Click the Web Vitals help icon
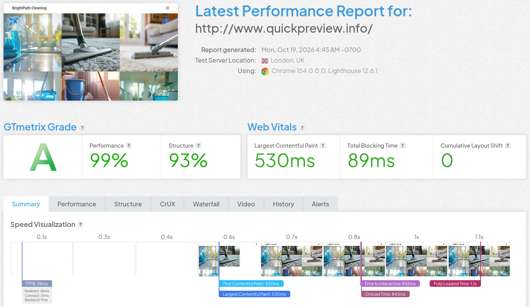The height and width of the screenshot is (307, 530). click(302, 127)
